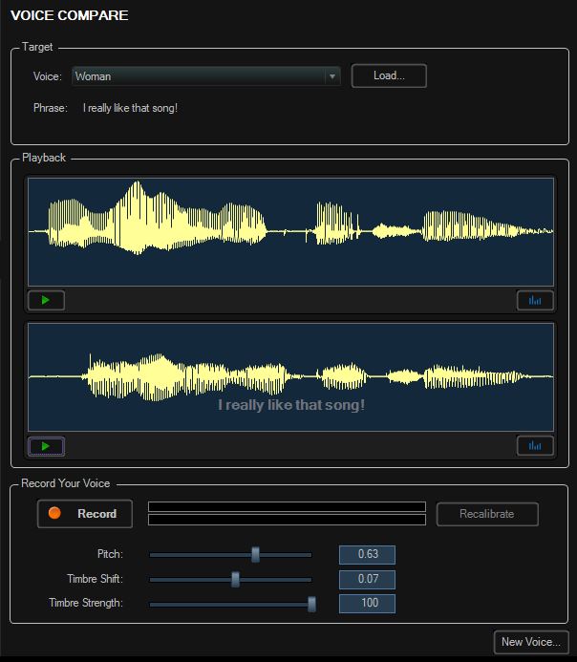Image resolution: width=577 pixels, height=662 pixels.
Task: Click the Timbre Shift slider handle
Action: (235, 579)
